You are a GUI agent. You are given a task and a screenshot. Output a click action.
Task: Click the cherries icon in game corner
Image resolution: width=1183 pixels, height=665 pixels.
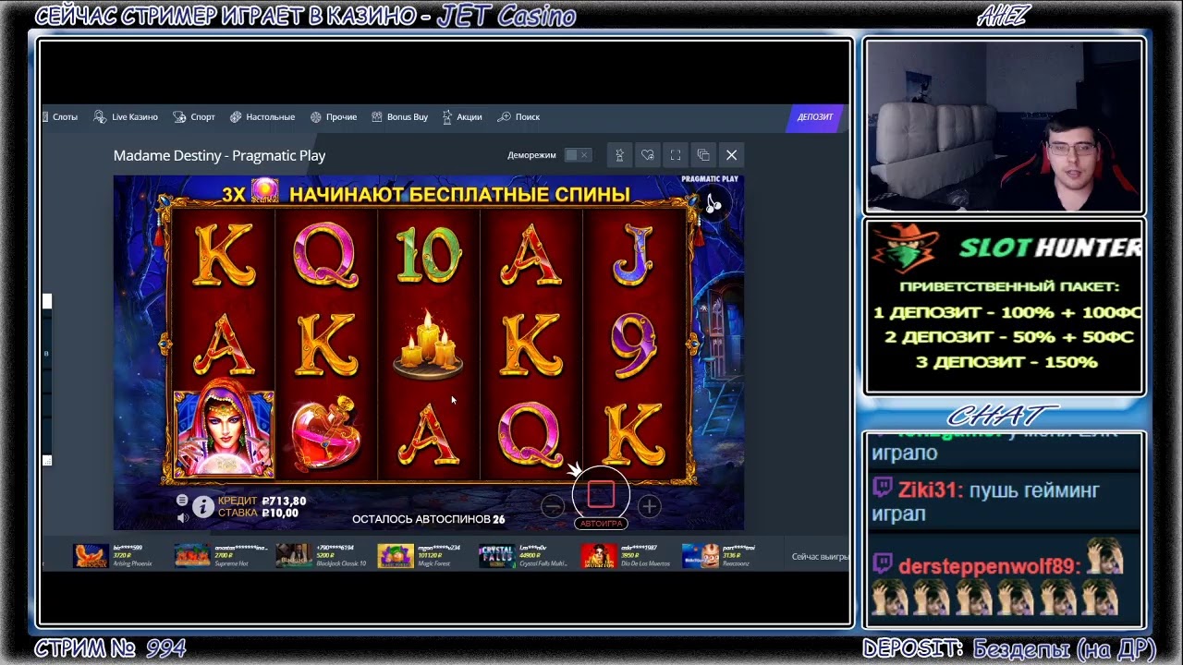click(x=713, y=203)
